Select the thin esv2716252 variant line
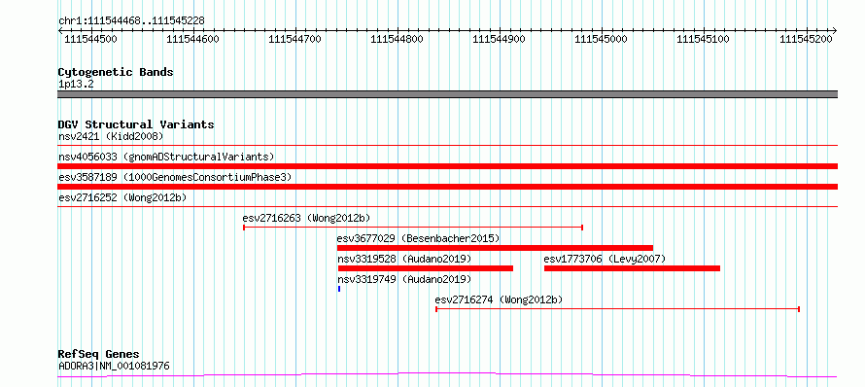Viewport: 865px width, 387px height. pyautogui.click(x=447, y=207)
